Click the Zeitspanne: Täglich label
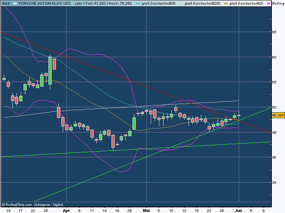Image resolution: width=285 pixels, height=213 pixels. tap(48, 205)
